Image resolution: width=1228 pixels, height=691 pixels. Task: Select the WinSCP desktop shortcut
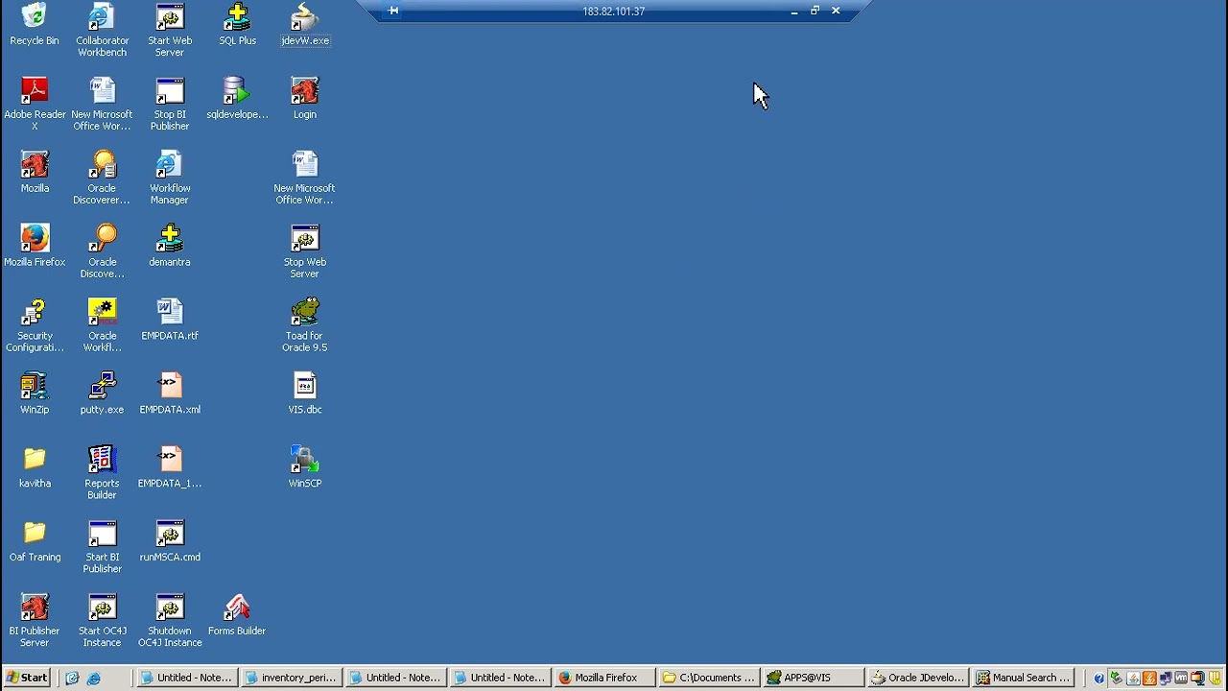click(x=305, y=468)
